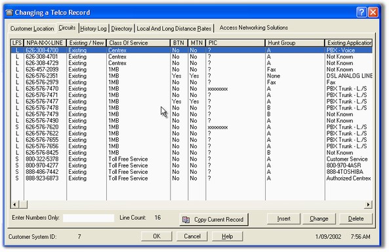Click the Change button

[319, 219]
